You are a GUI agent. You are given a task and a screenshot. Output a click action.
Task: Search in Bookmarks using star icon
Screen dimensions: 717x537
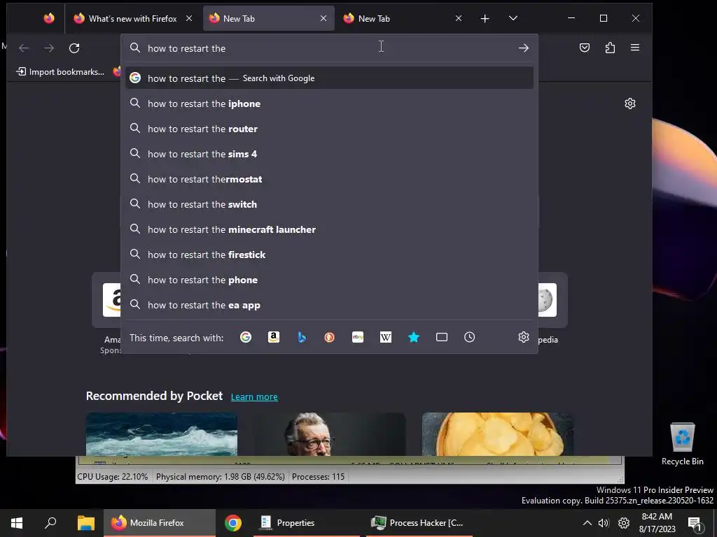[x=413, y=337]
